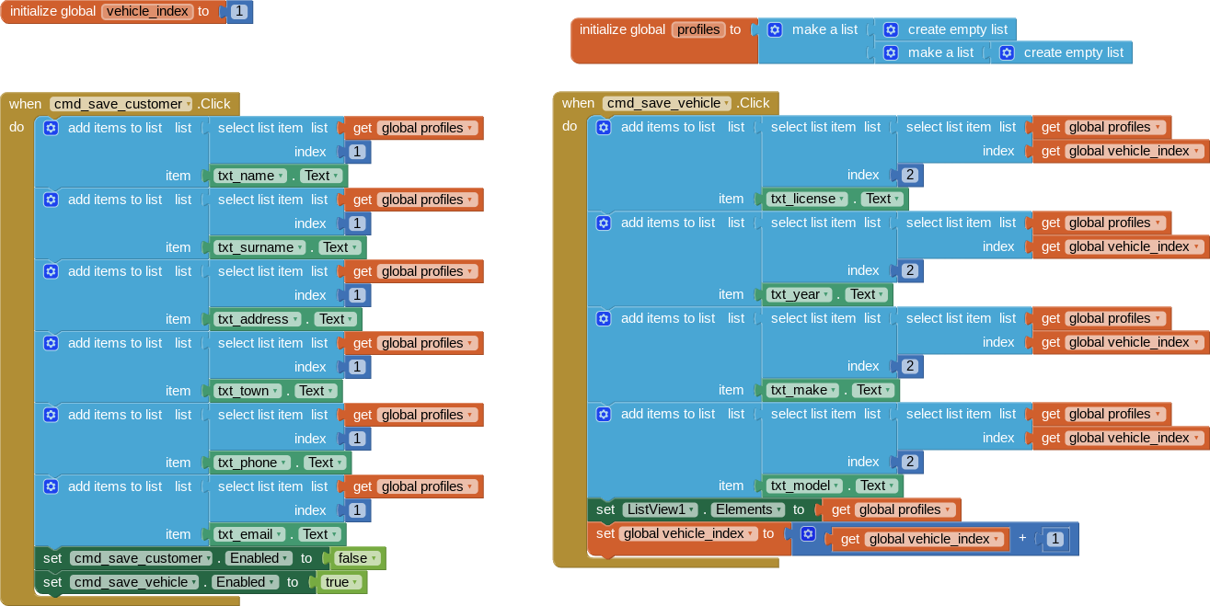Screen dimensions: 1210x606
Task: Click the vehicle_index variable name field
Action: click(x=147, y=11)
